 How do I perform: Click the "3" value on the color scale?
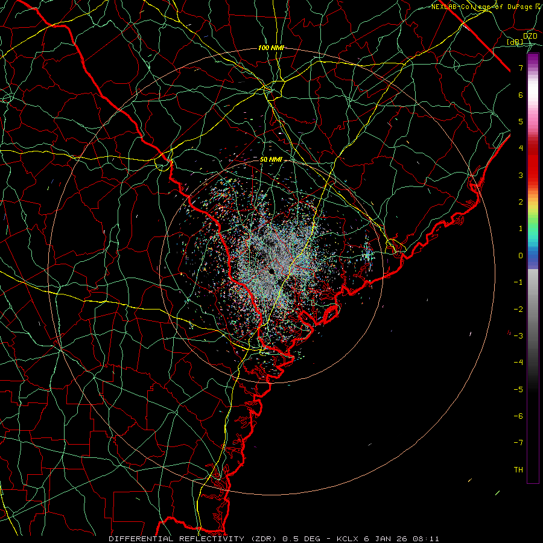(x=521, y=175)
